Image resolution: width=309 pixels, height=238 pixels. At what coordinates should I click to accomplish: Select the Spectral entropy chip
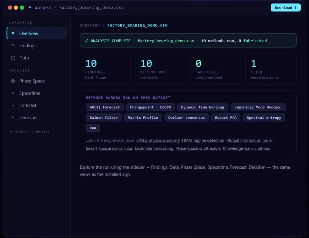[264, 118]
